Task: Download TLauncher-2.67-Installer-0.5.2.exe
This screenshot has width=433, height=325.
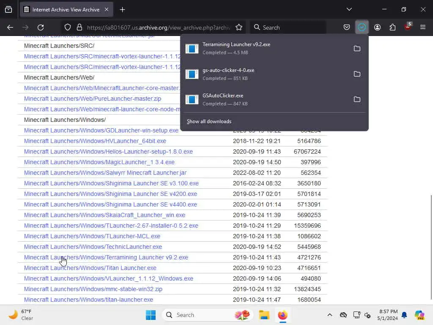Action: click(111, 226)
